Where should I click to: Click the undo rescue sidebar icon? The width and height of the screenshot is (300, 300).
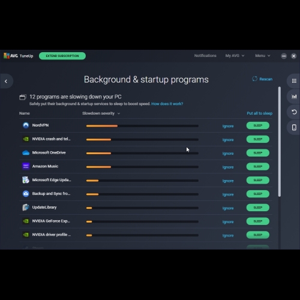pyautogui.click(x=294, y=112)
